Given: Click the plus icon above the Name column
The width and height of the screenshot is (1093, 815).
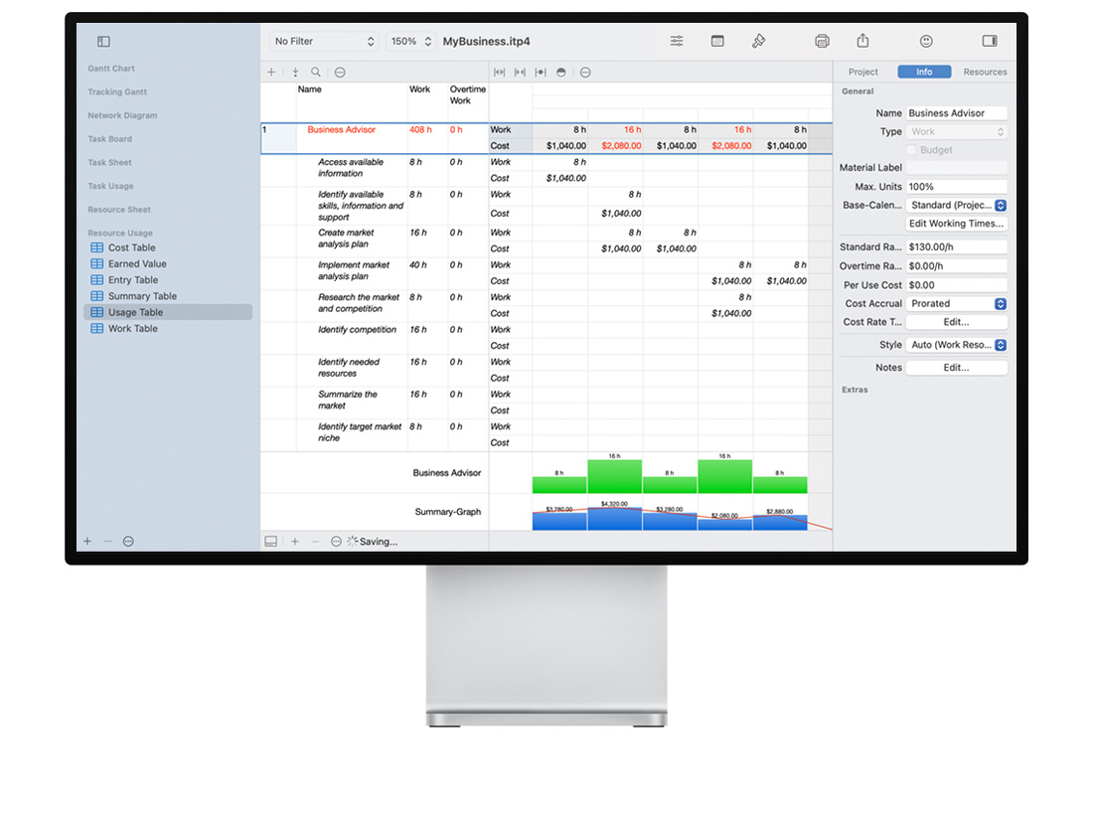Looking at the screenshot, I should coord(271,72).
